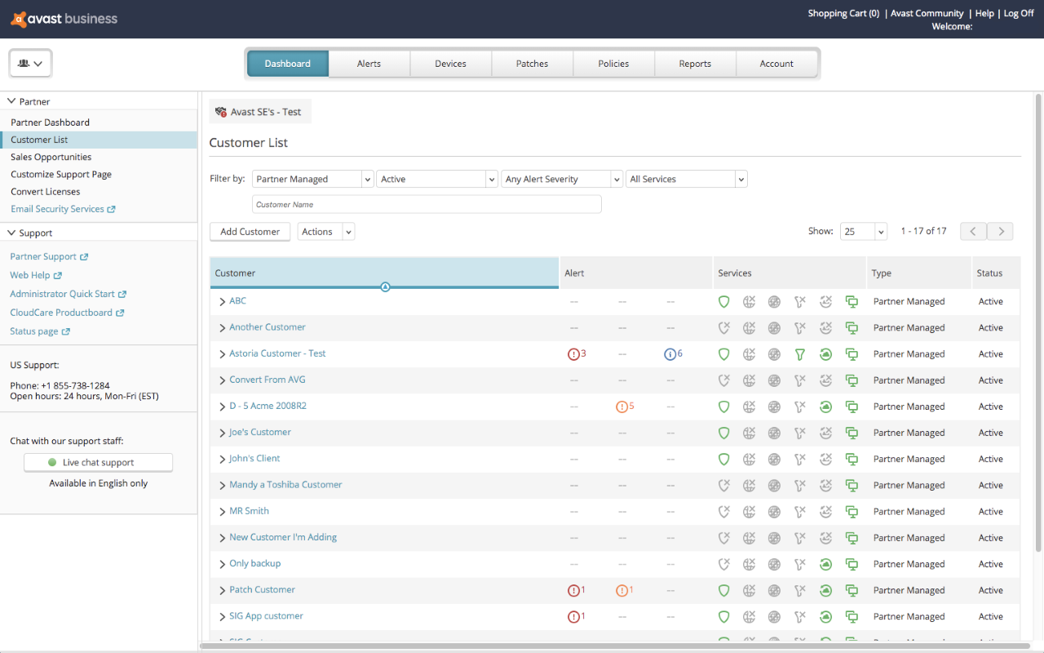Viewport: 1044px width, 653px height.
Task: Collapse the Partner sidebar section
Action: pyautogui.click(x=11, y=101)
